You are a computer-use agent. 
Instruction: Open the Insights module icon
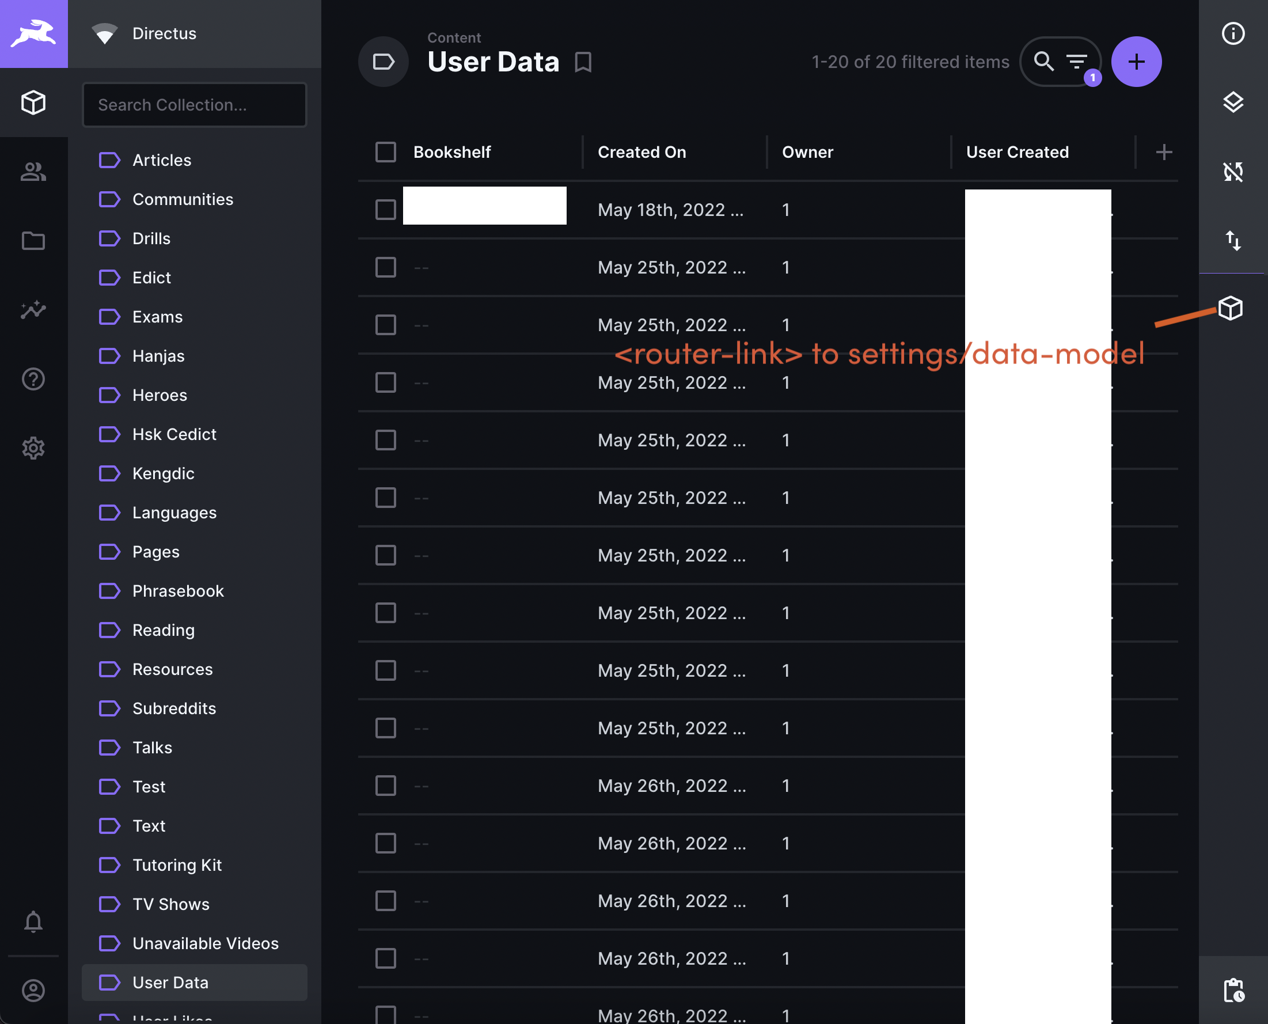click(33, 310)
